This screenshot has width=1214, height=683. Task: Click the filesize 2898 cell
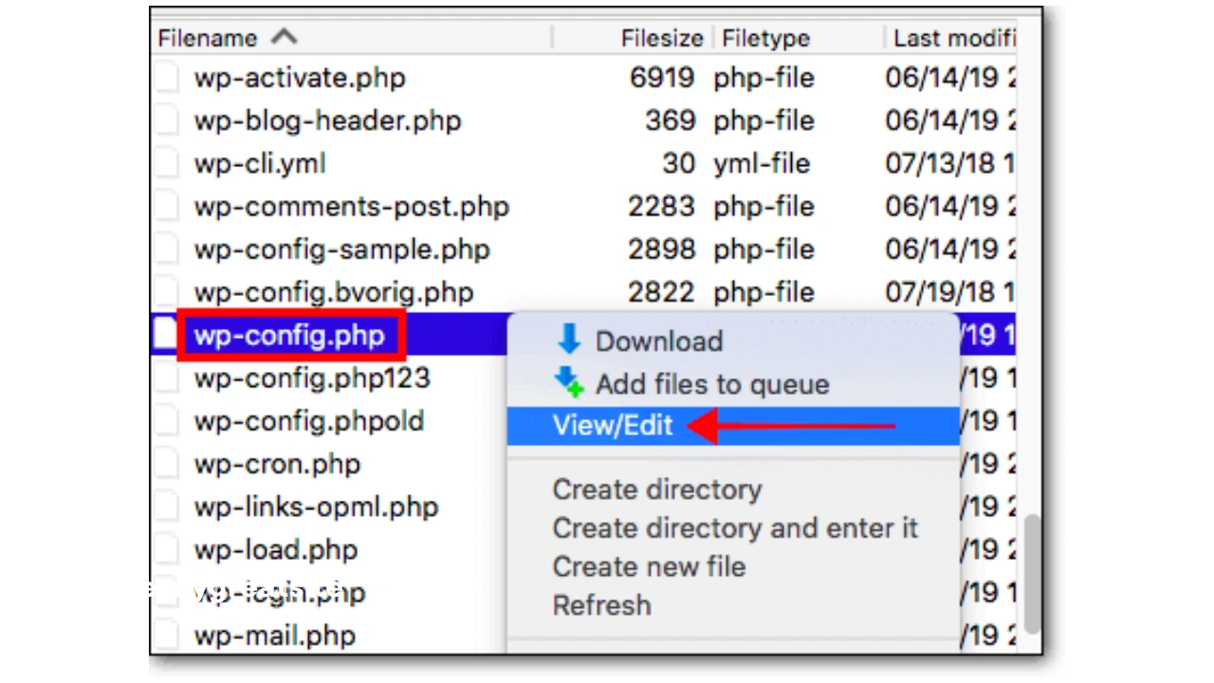[662, 249]
